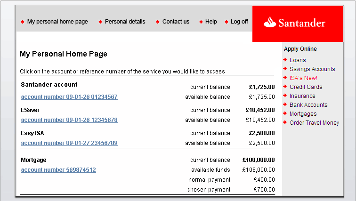Click the Santander account heading
Image resolution: width=356 pixels, height=201 pixels.
(x=49, y=85)
